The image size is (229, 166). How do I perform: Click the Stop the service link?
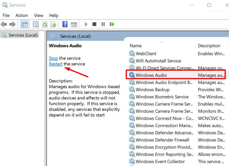(x=53, y=58)
